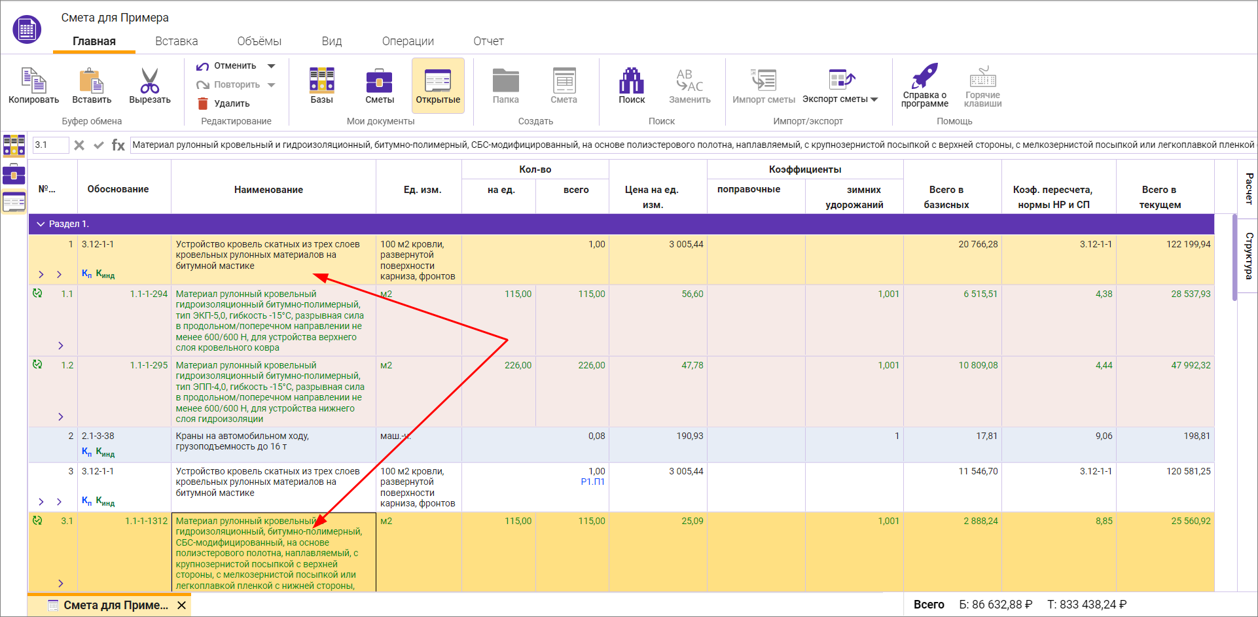Click Кинд link in row 1
Image resolution: width=1258 pixels, height=617 pixels.
click(105, 274)
